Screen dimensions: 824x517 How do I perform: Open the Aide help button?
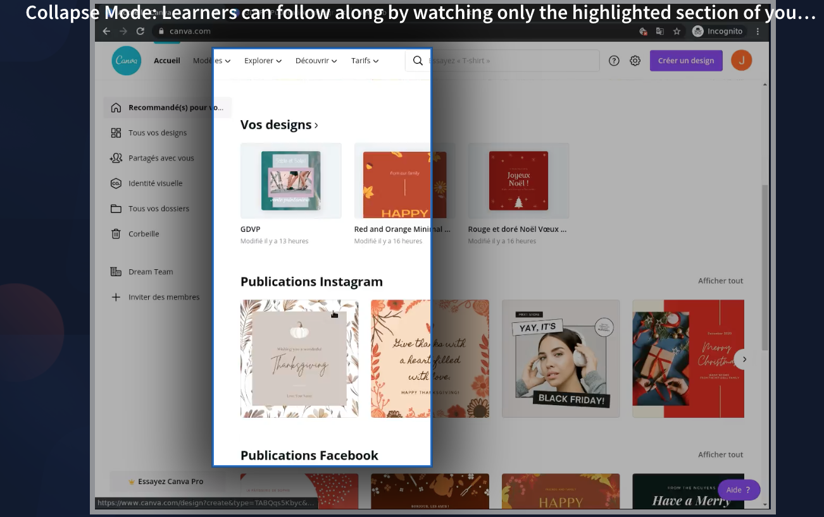739,490
